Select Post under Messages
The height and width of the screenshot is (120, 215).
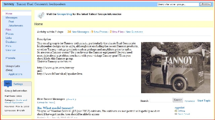coord(11,22)
